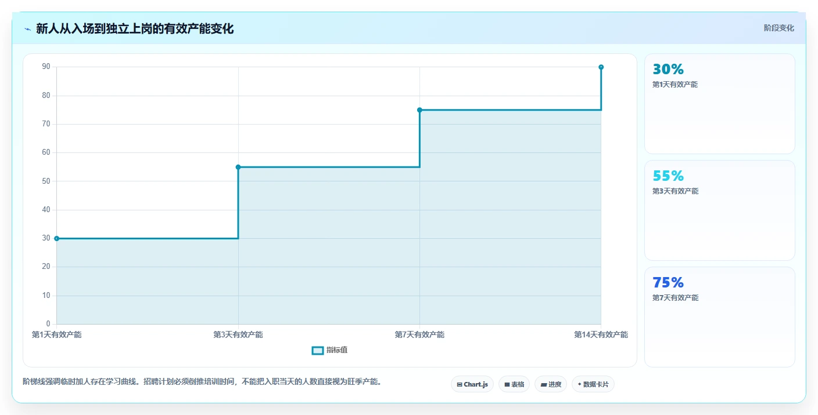Screen dimensions: 818x415
Task: Click the 55% value card
Action: 719,210
